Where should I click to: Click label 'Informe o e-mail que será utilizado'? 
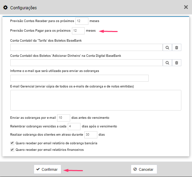click(x=54, y=71)
